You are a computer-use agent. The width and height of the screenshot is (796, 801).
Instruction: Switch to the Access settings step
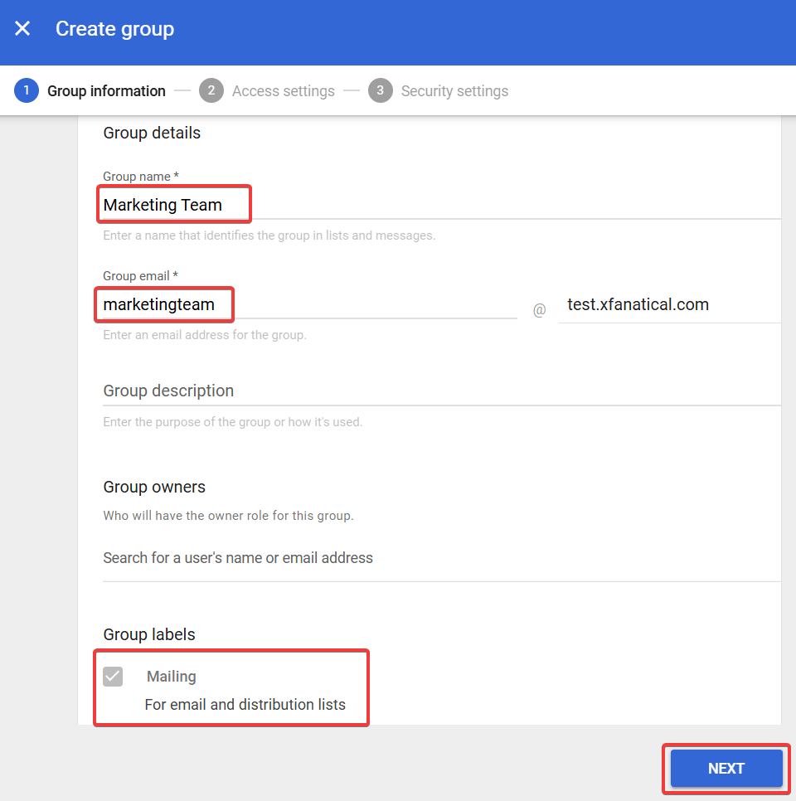(x=283, y=91)
